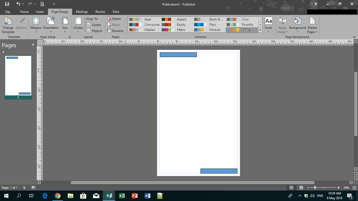Open Customize Quick Access Toolbar dropdown

click(x=54, y=4)
